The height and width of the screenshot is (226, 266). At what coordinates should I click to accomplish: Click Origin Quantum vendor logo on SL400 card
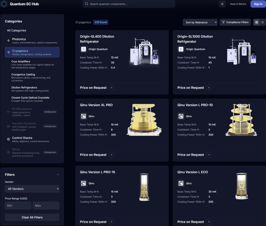84,49
